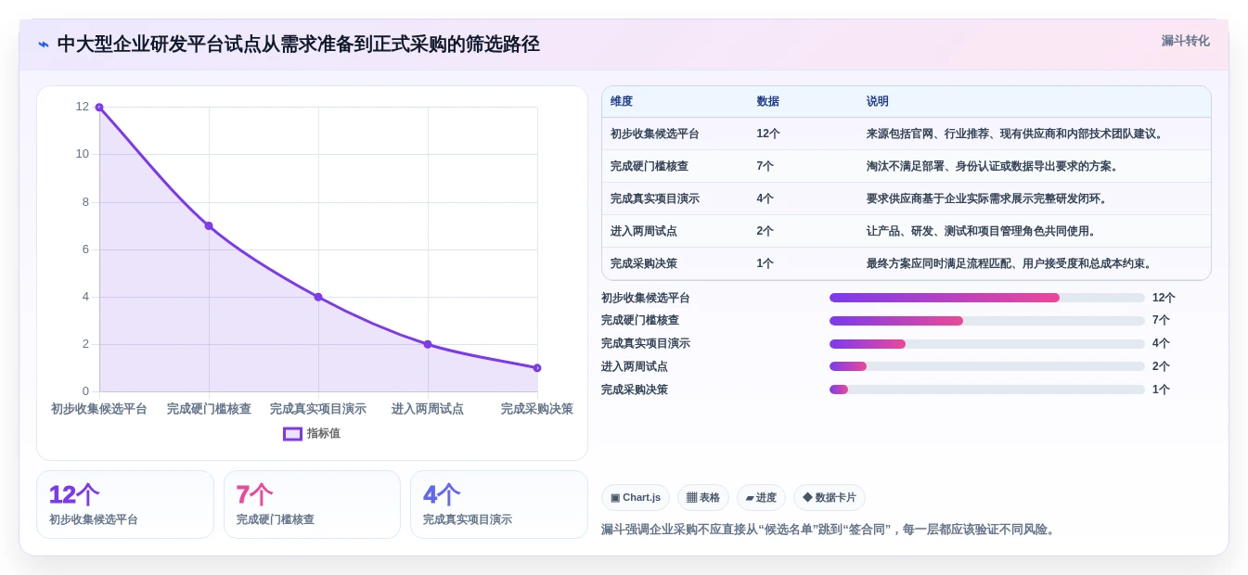Click the page title about 筛选路径
This screenshot has height=575, width=1248.
(x=298, y=45)
